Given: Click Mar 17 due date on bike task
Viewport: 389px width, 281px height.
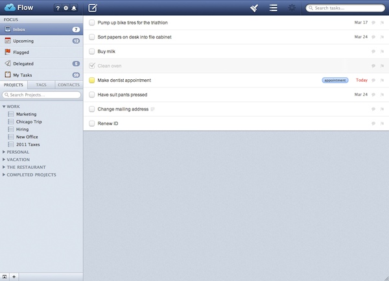Looking at the screenshot, I should pos(361,22).
